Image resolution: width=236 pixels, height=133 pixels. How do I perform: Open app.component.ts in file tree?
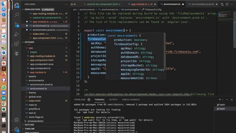(40, 68)
